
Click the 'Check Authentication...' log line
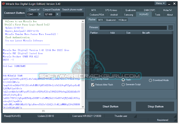click(x=19, y=37)
